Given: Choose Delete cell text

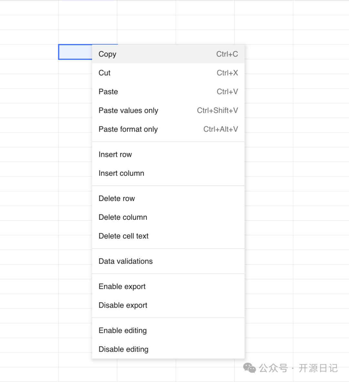Looking at the screenshot, I should (123, 236).
